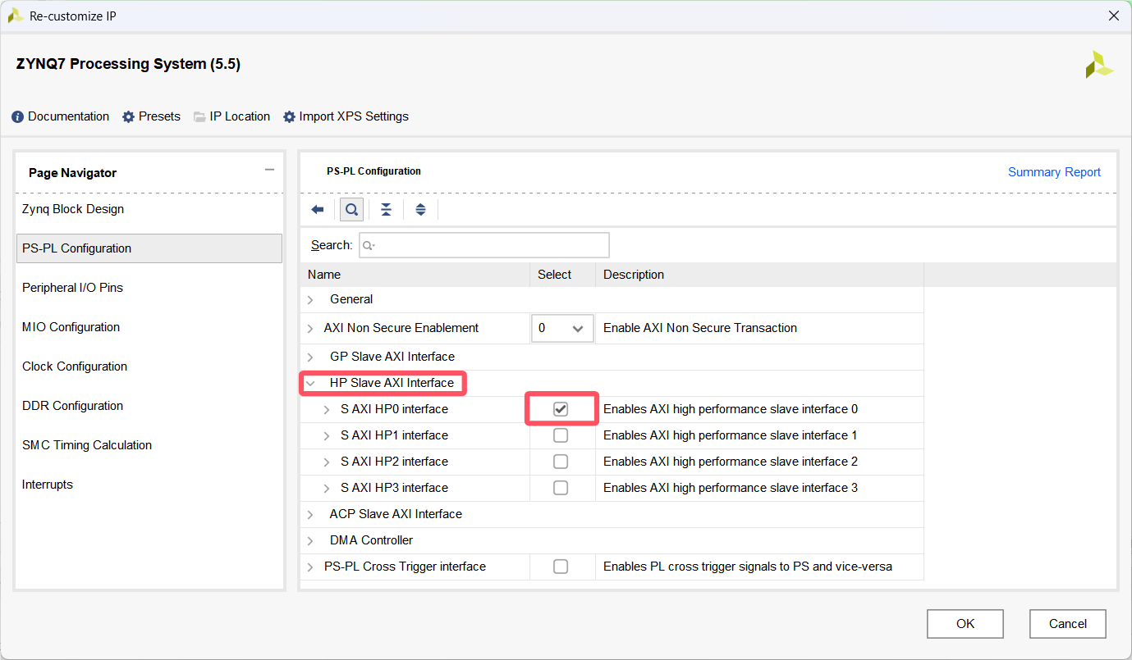This screenshot has width=1132, height=660.
Task: Select 'Enables AXI high performance slave interface 3' text
Action: [x=731, y=488]
